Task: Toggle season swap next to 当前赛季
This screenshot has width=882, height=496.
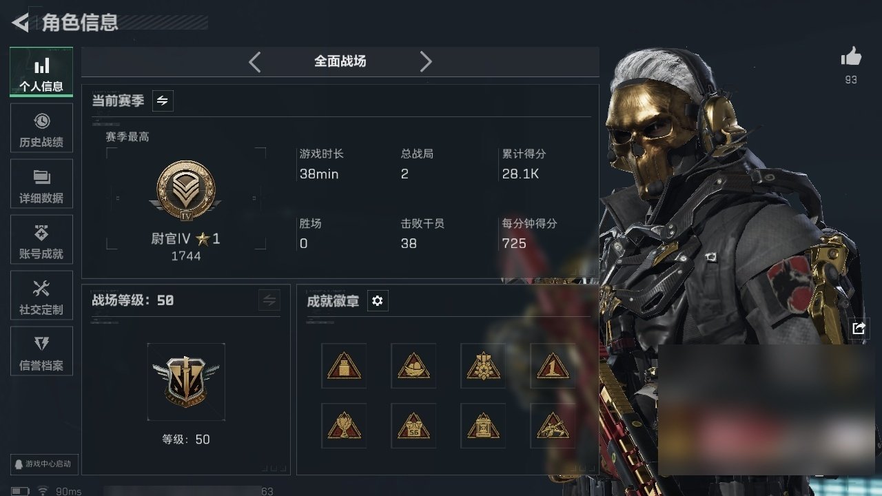Action: click(x=163, y=101)
